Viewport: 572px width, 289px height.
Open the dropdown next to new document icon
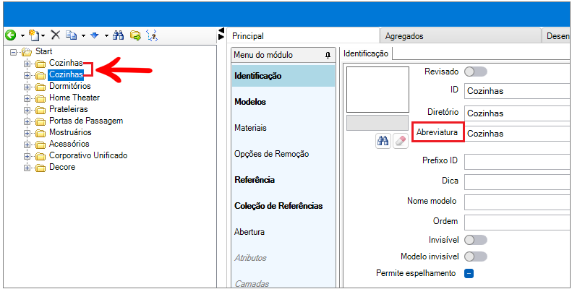point(43,35)
